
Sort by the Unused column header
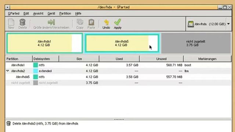pyautogui.click(x=162, y=59)
